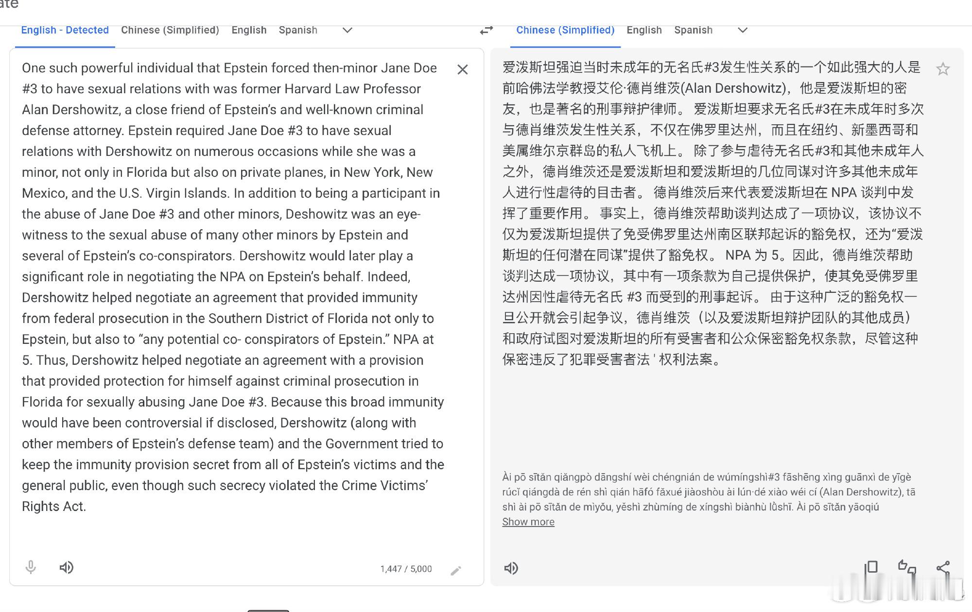Viewport: 972px width, 612px height.
Task: Expand the source language list
Action: (347, 30)
